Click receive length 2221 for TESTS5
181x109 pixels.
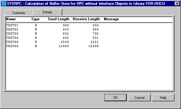tap(95, 42)
